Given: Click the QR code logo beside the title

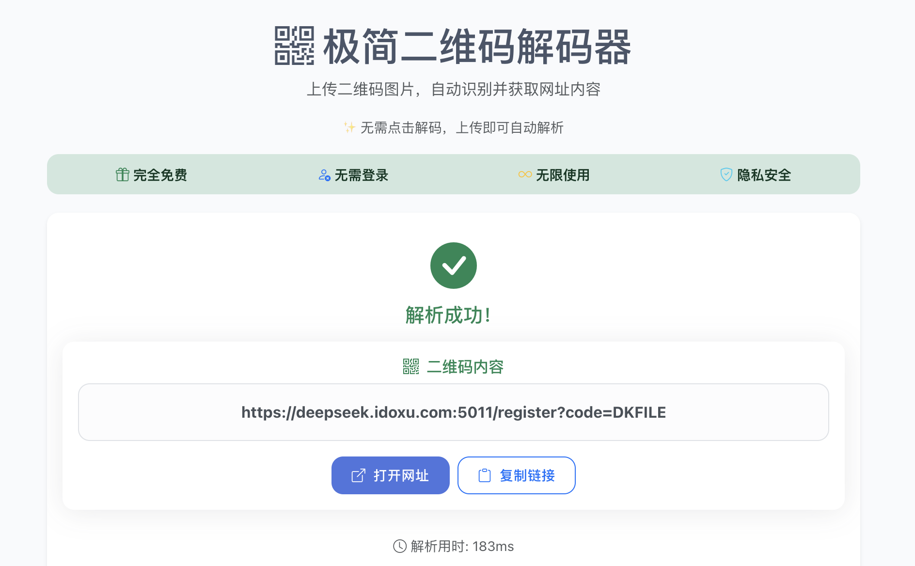Looking at the screenshot, I should coord(294,46).
